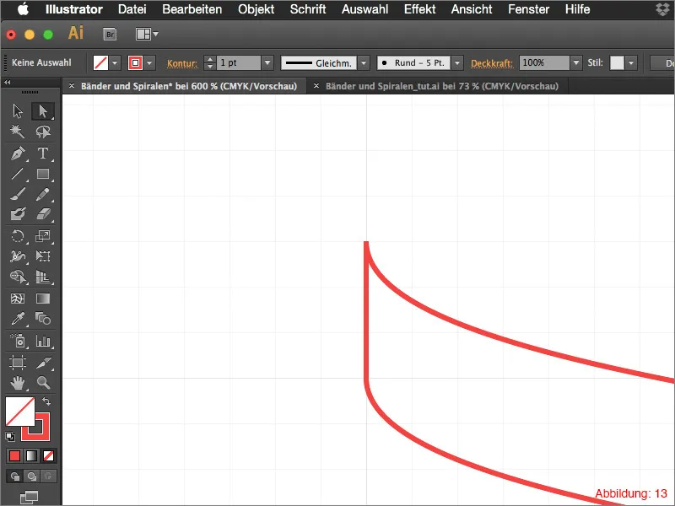Select the Selection tool (black arrow)
Viewport: 675px width, 506px height.
pos(18,111)
